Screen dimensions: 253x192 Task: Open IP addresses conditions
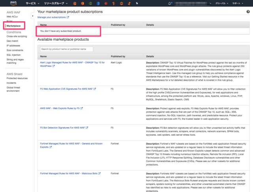(13, 45)
